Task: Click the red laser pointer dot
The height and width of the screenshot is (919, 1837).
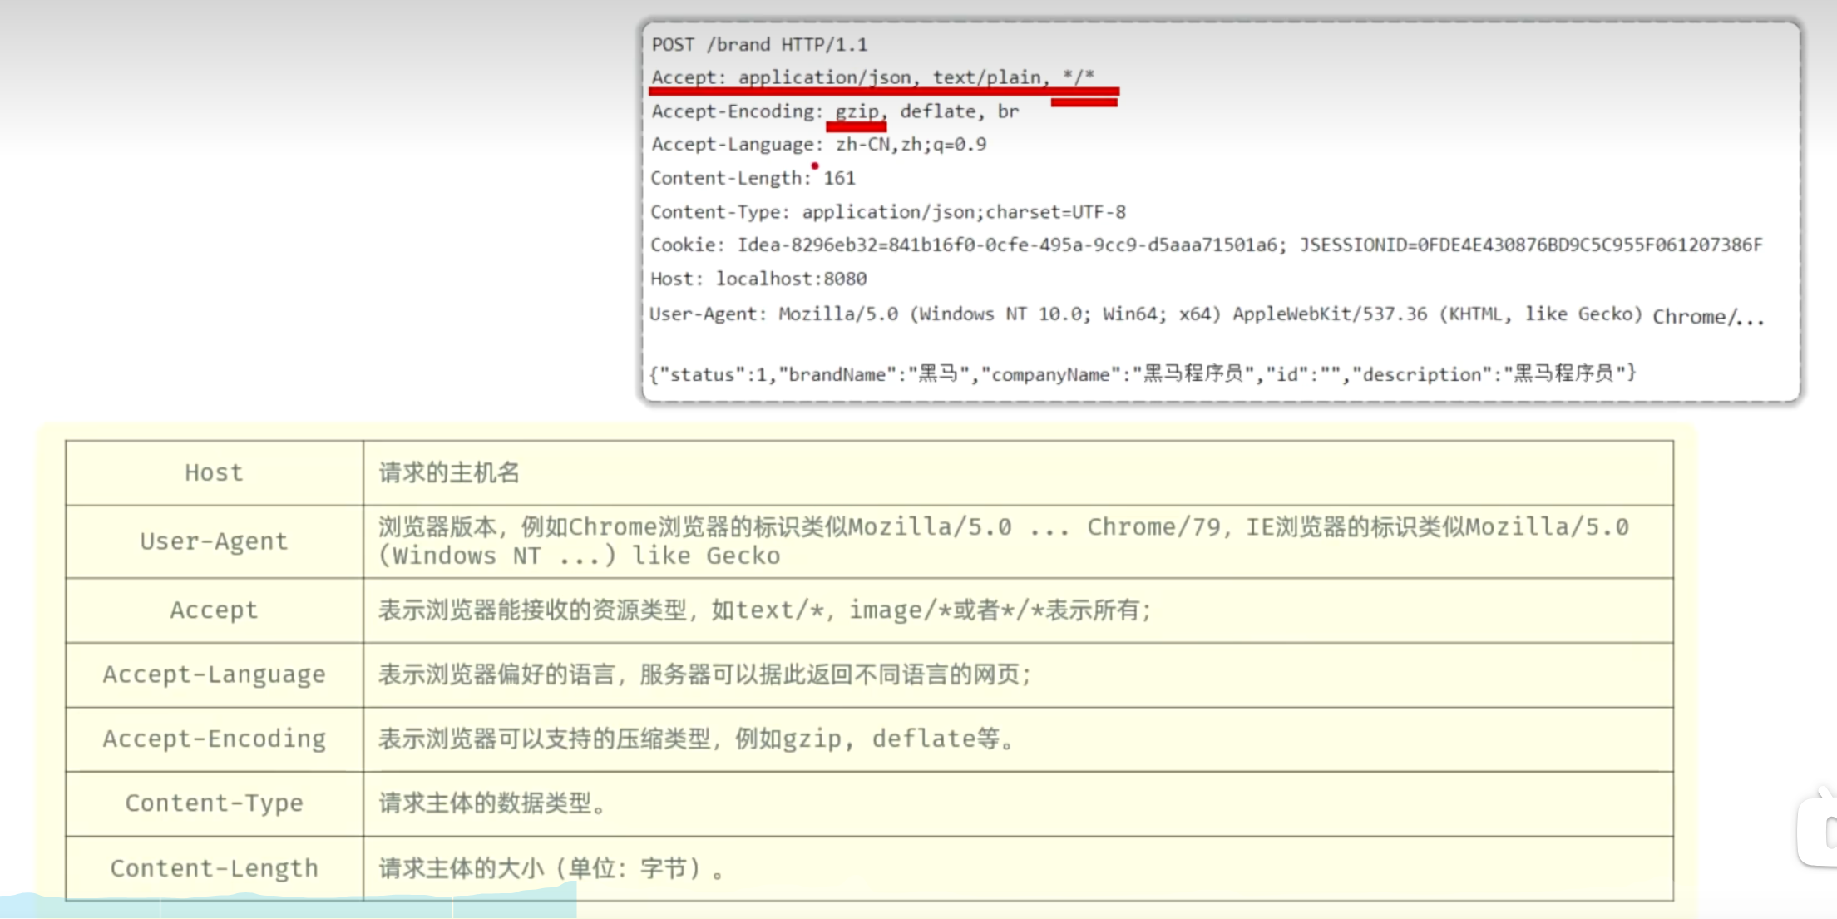Action: [x=815, y=166]
